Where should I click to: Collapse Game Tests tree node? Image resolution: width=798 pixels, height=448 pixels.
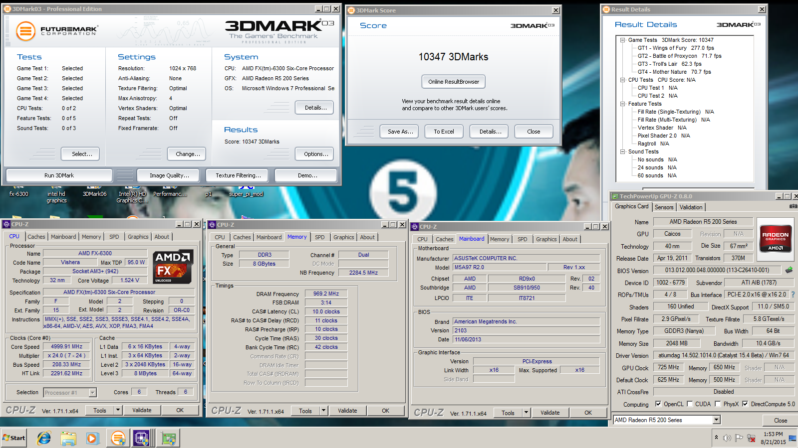tap(622, 40)
